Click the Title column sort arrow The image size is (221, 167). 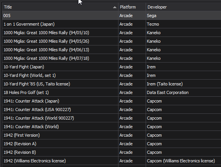coord(115,7)
